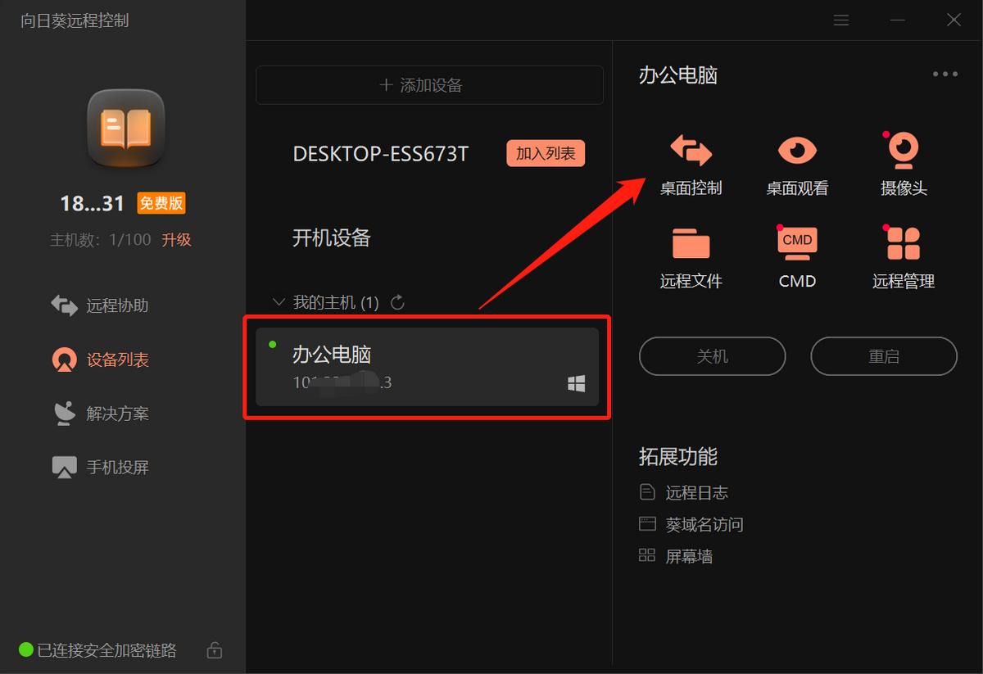Refresh the 我的主机 device list
Image resolution: width=983 pixels, height=674 pixels.
click(397, 301)
